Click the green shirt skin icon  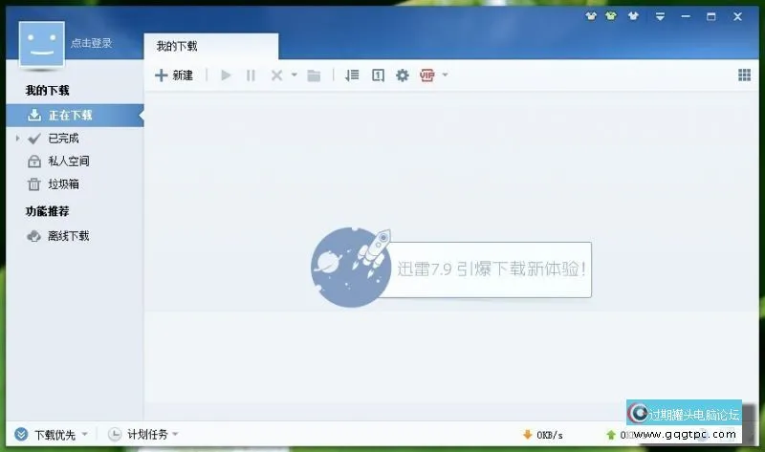[611, 16]
